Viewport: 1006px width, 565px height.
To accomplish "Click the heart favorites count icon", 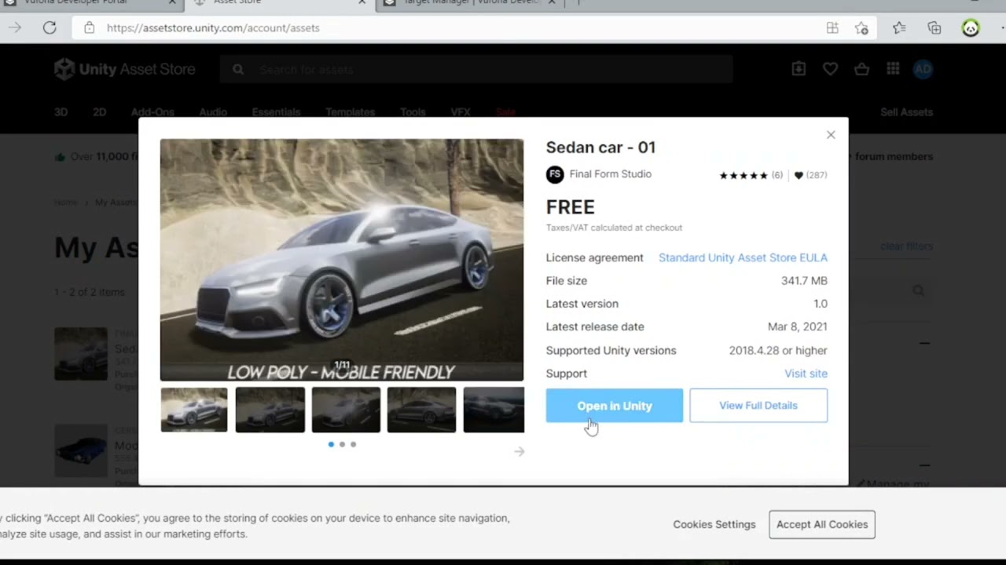I will (x=799, y=175).
